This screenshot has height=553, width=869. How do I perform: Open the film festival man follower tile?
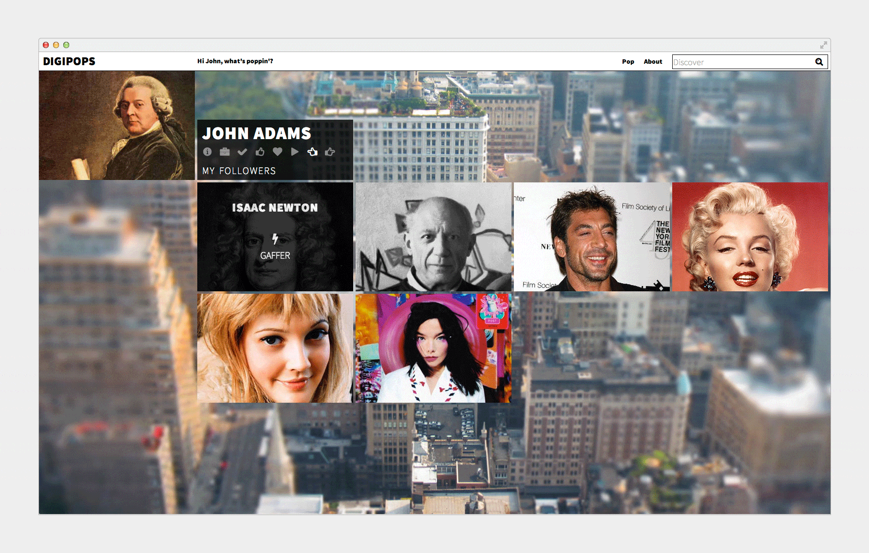(x=592, y=237)
